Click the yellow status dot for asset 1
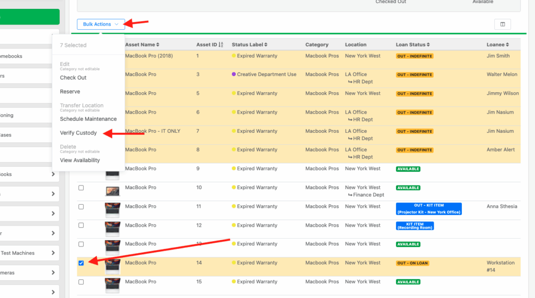Viewport: 535px width, 298px height. point(234,55)
